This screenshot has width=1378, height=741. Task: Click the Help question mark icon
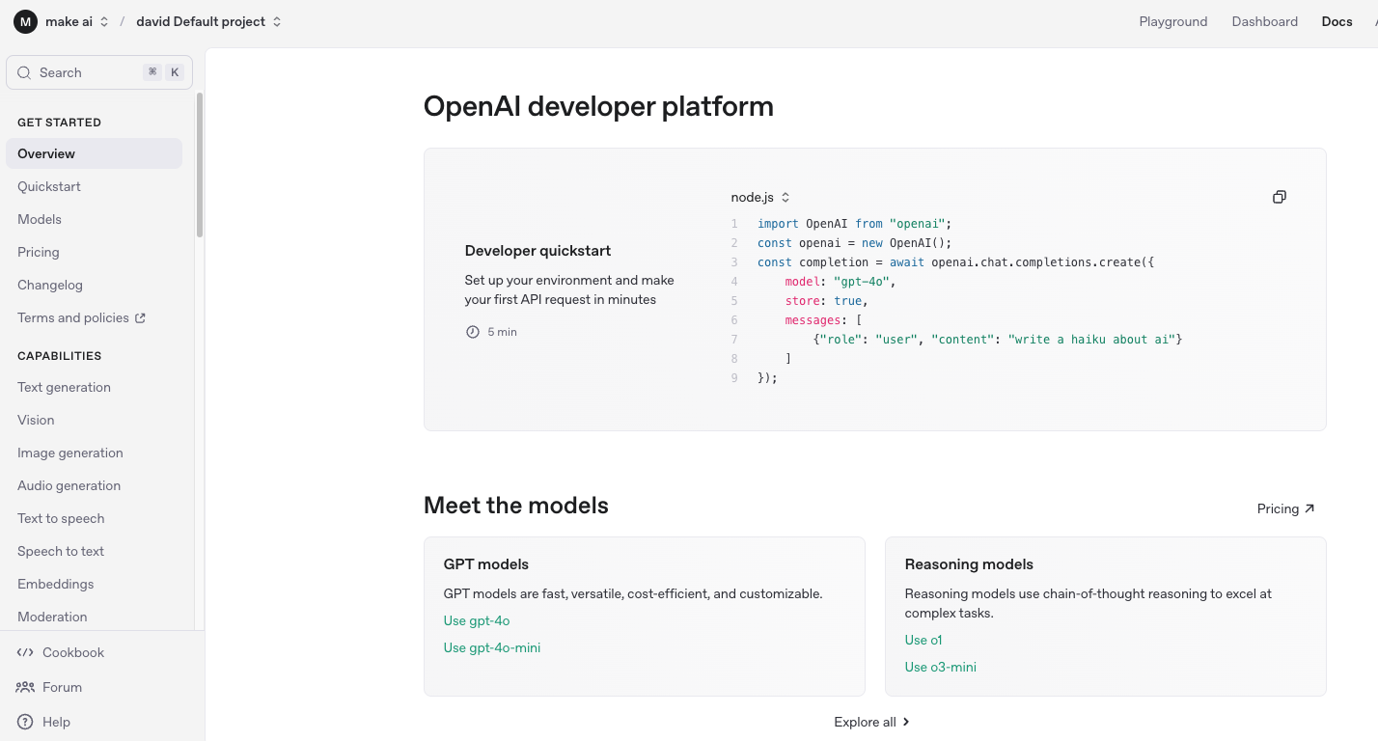tap(25, 722)
